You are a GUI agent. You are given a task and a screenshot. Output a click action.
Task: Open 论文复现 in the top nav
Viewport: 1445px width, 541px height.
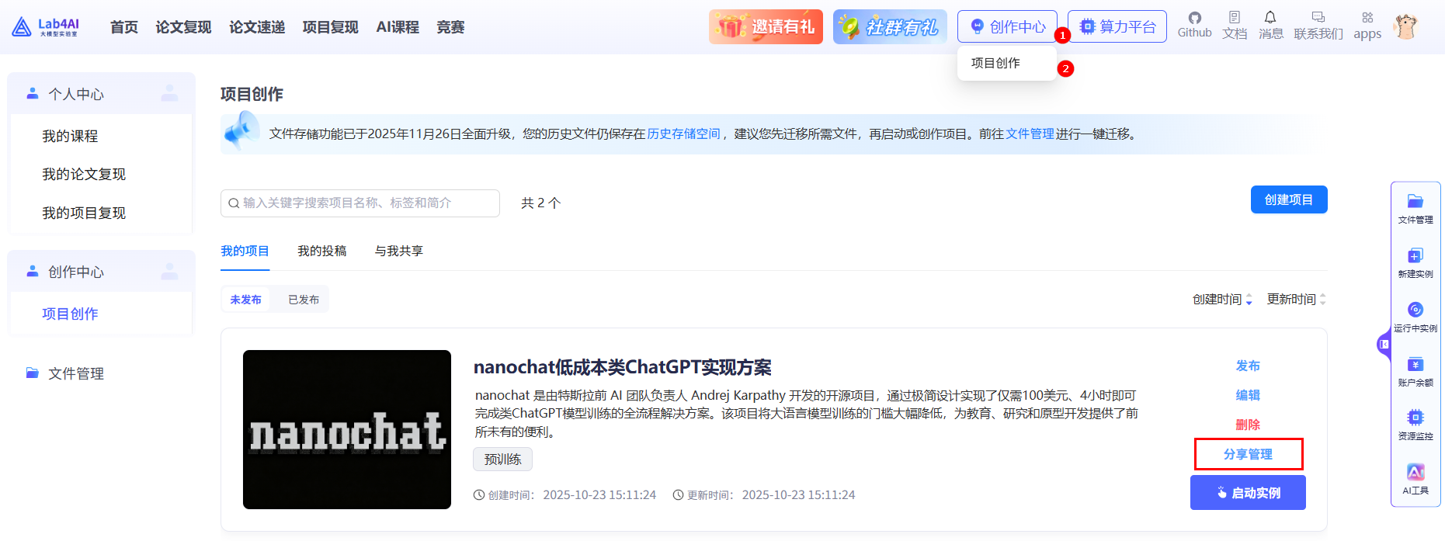click(183, 27)
